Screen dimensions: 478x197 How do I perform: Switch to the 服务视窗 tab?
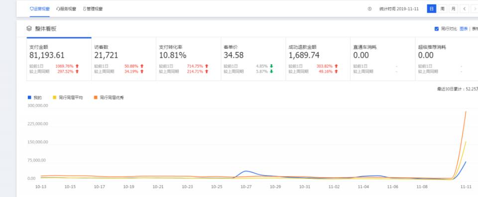(66, 9)
